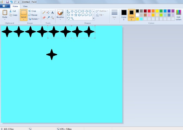The height and width of the screenshot is (130, 183).
Task: Open the Paint file menu button
Action: pos(5,6)
